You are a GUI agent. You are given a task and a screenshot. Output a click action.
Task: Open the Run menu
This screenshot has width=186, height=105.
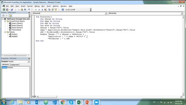click(x=43, y=6)
